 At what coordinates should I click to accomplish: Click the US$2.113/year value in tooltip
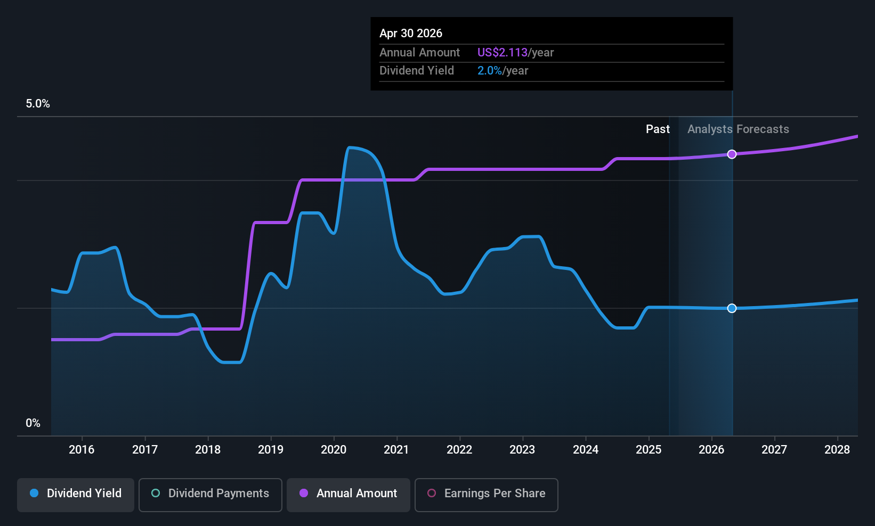(x=515, y=52)
